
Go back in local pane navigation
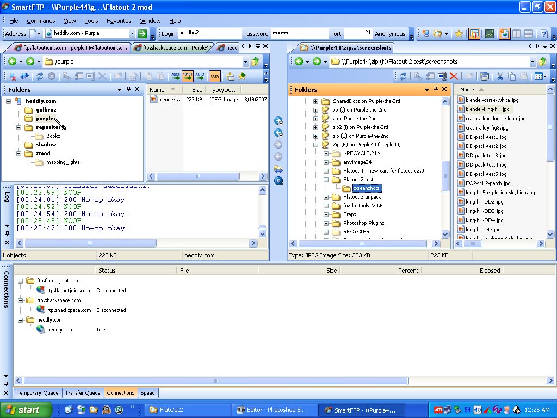coord(299,62)
